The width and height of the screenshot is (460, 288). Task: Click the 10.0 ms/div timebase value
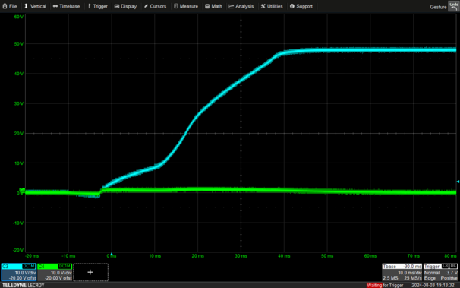[410, 273]
